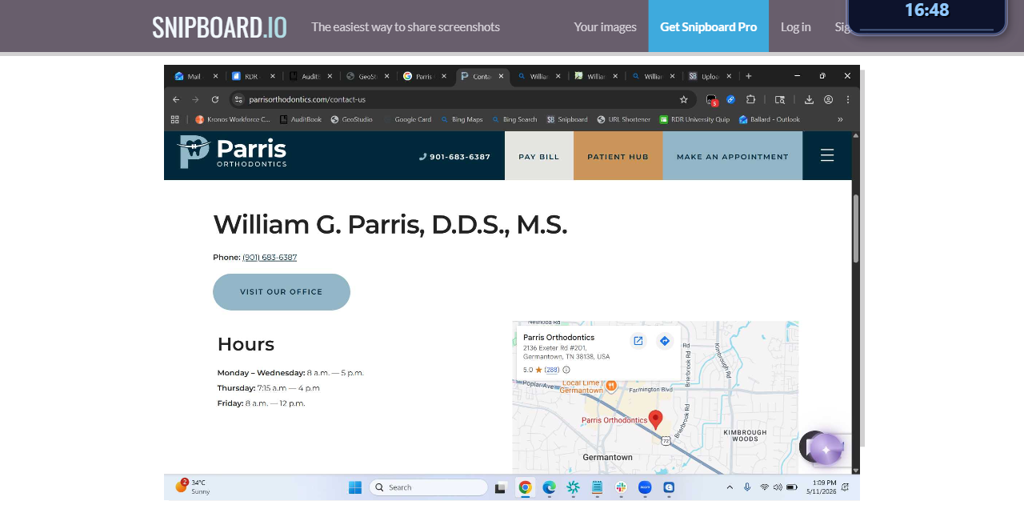Open RDR University Quip bookmark
This screenshot has height=505, width=1024.
(x=694, y=119)
